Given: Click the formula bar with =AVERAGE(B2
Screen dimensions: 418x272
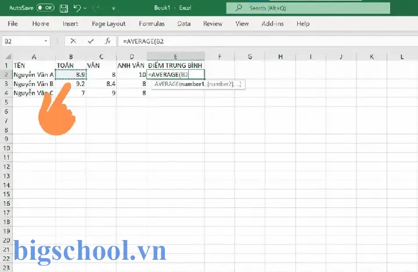Looking at the screenshot, I should [268, 41].
